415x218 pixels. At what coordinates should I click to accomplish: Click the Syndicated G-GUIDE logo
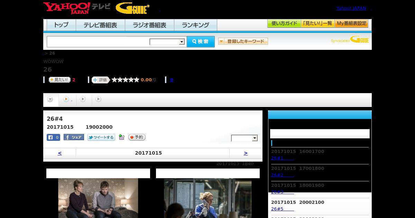[x=350, y=40]
